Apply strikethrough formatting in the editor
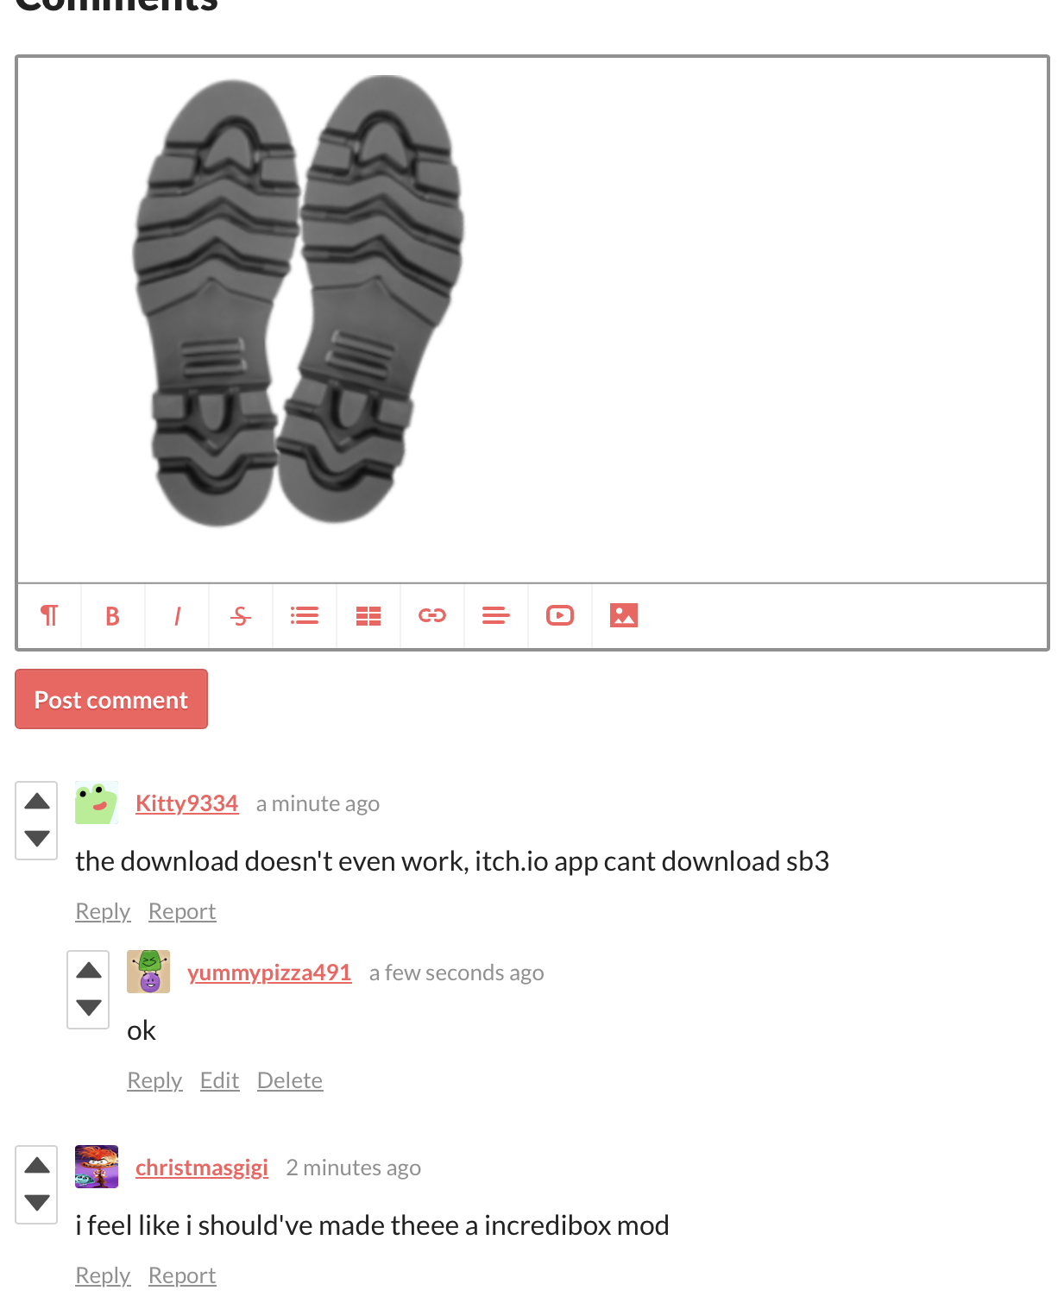This screenshot has width=1064, height=1303. (x=241, y=615)
